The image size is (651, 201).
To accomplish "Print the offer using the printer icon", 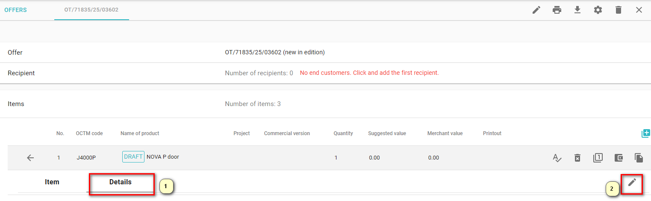I will pos(557,10).
